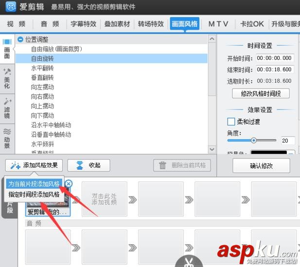Click 删除当前风格 button
Viewport: 300px width, 267px height.
182,165
